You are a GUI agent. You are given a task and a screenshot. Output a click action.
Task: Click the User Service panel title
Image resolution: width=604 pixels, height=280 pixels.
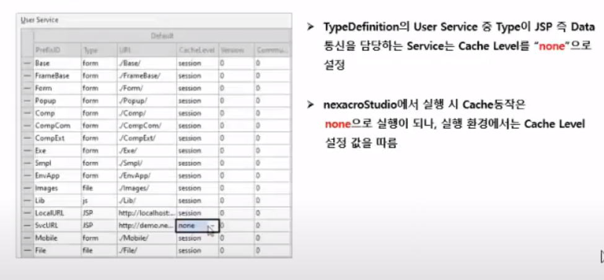tap(40, 20)
